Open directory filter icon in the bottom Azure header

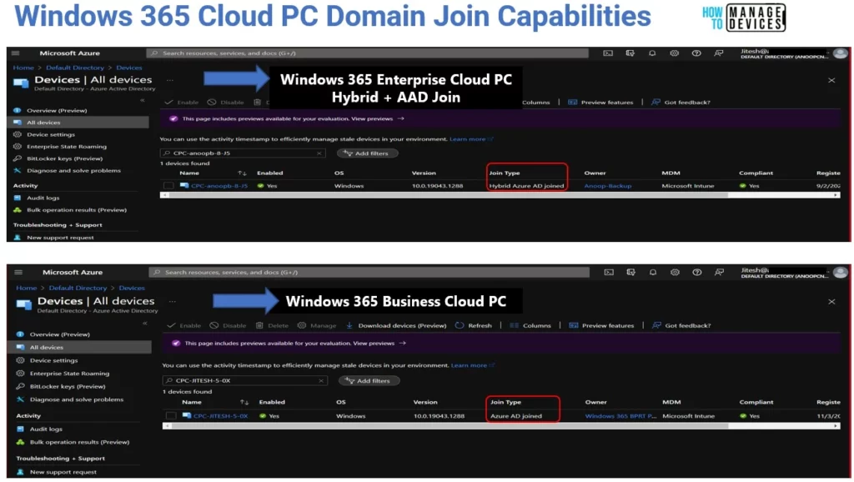[x=630, y=273]
